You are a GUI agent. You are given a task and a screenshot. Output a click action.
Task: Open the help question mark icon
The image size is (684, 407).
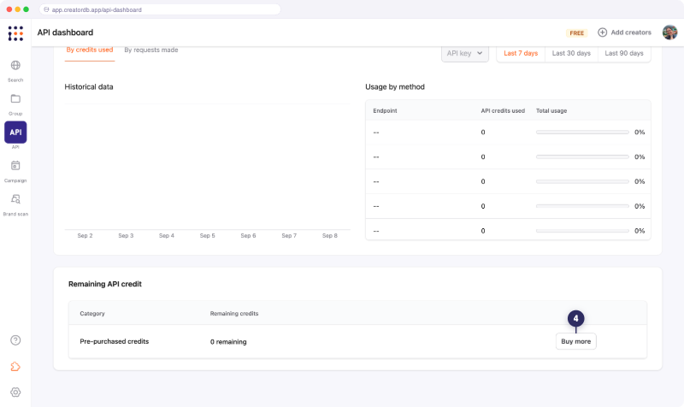coord(15,340)
